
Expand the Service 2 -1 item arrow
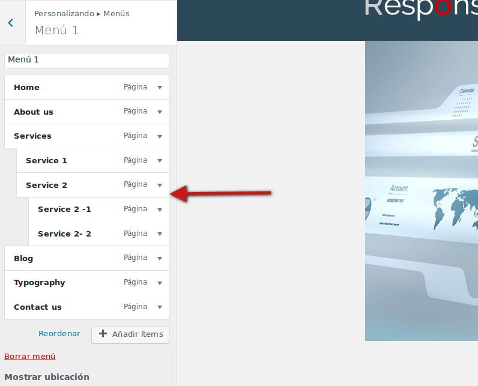(160, 210)
